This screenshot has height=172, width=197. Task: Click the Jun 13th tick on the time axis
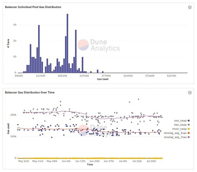coord(80,161)
